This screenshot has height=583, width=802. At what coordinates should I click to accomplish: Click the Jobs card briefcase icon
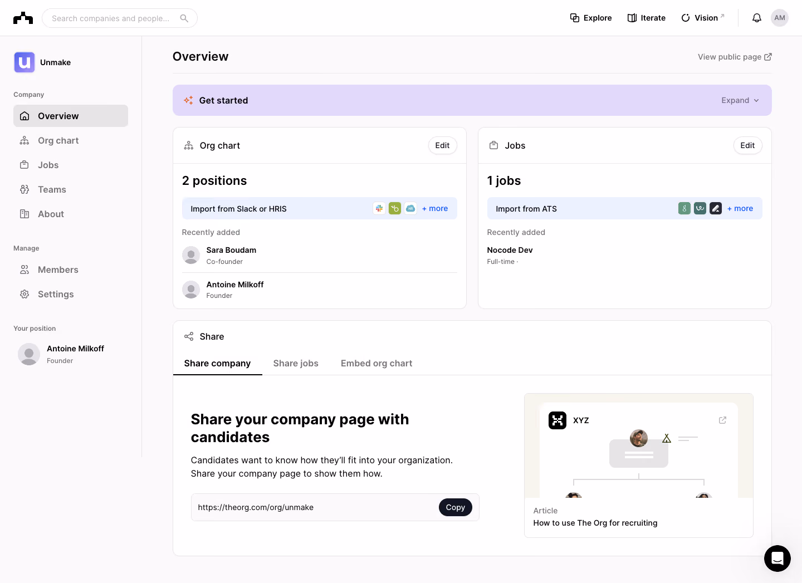pos(493,145)
